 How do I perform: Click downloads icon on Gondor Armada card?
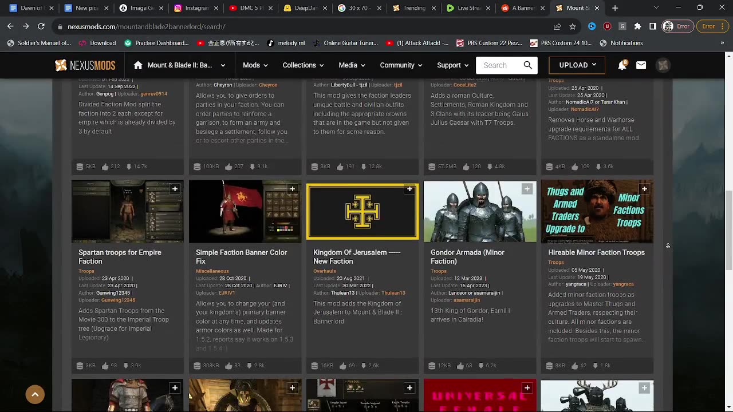click(480, 366)
